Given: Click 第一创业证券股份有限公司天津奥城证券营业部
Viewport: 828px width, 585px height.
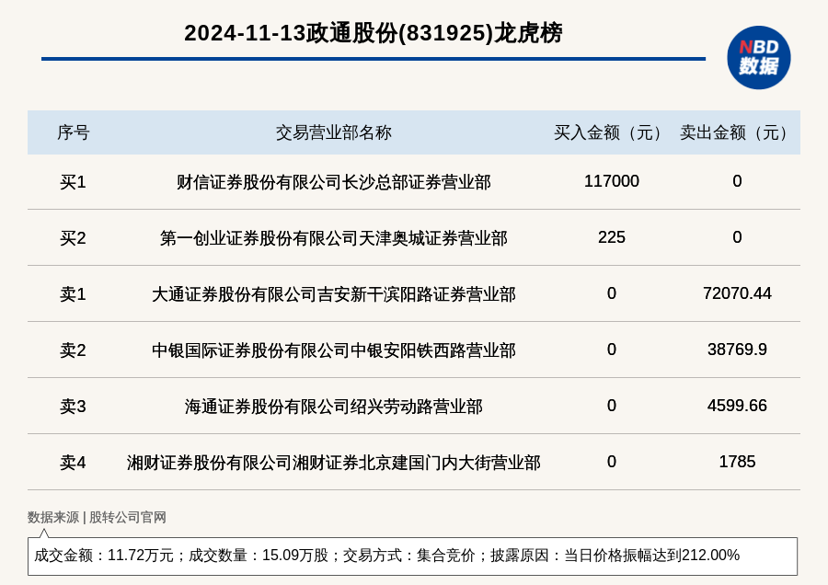Looking at the screenshot, I should (x=334, y=238).
